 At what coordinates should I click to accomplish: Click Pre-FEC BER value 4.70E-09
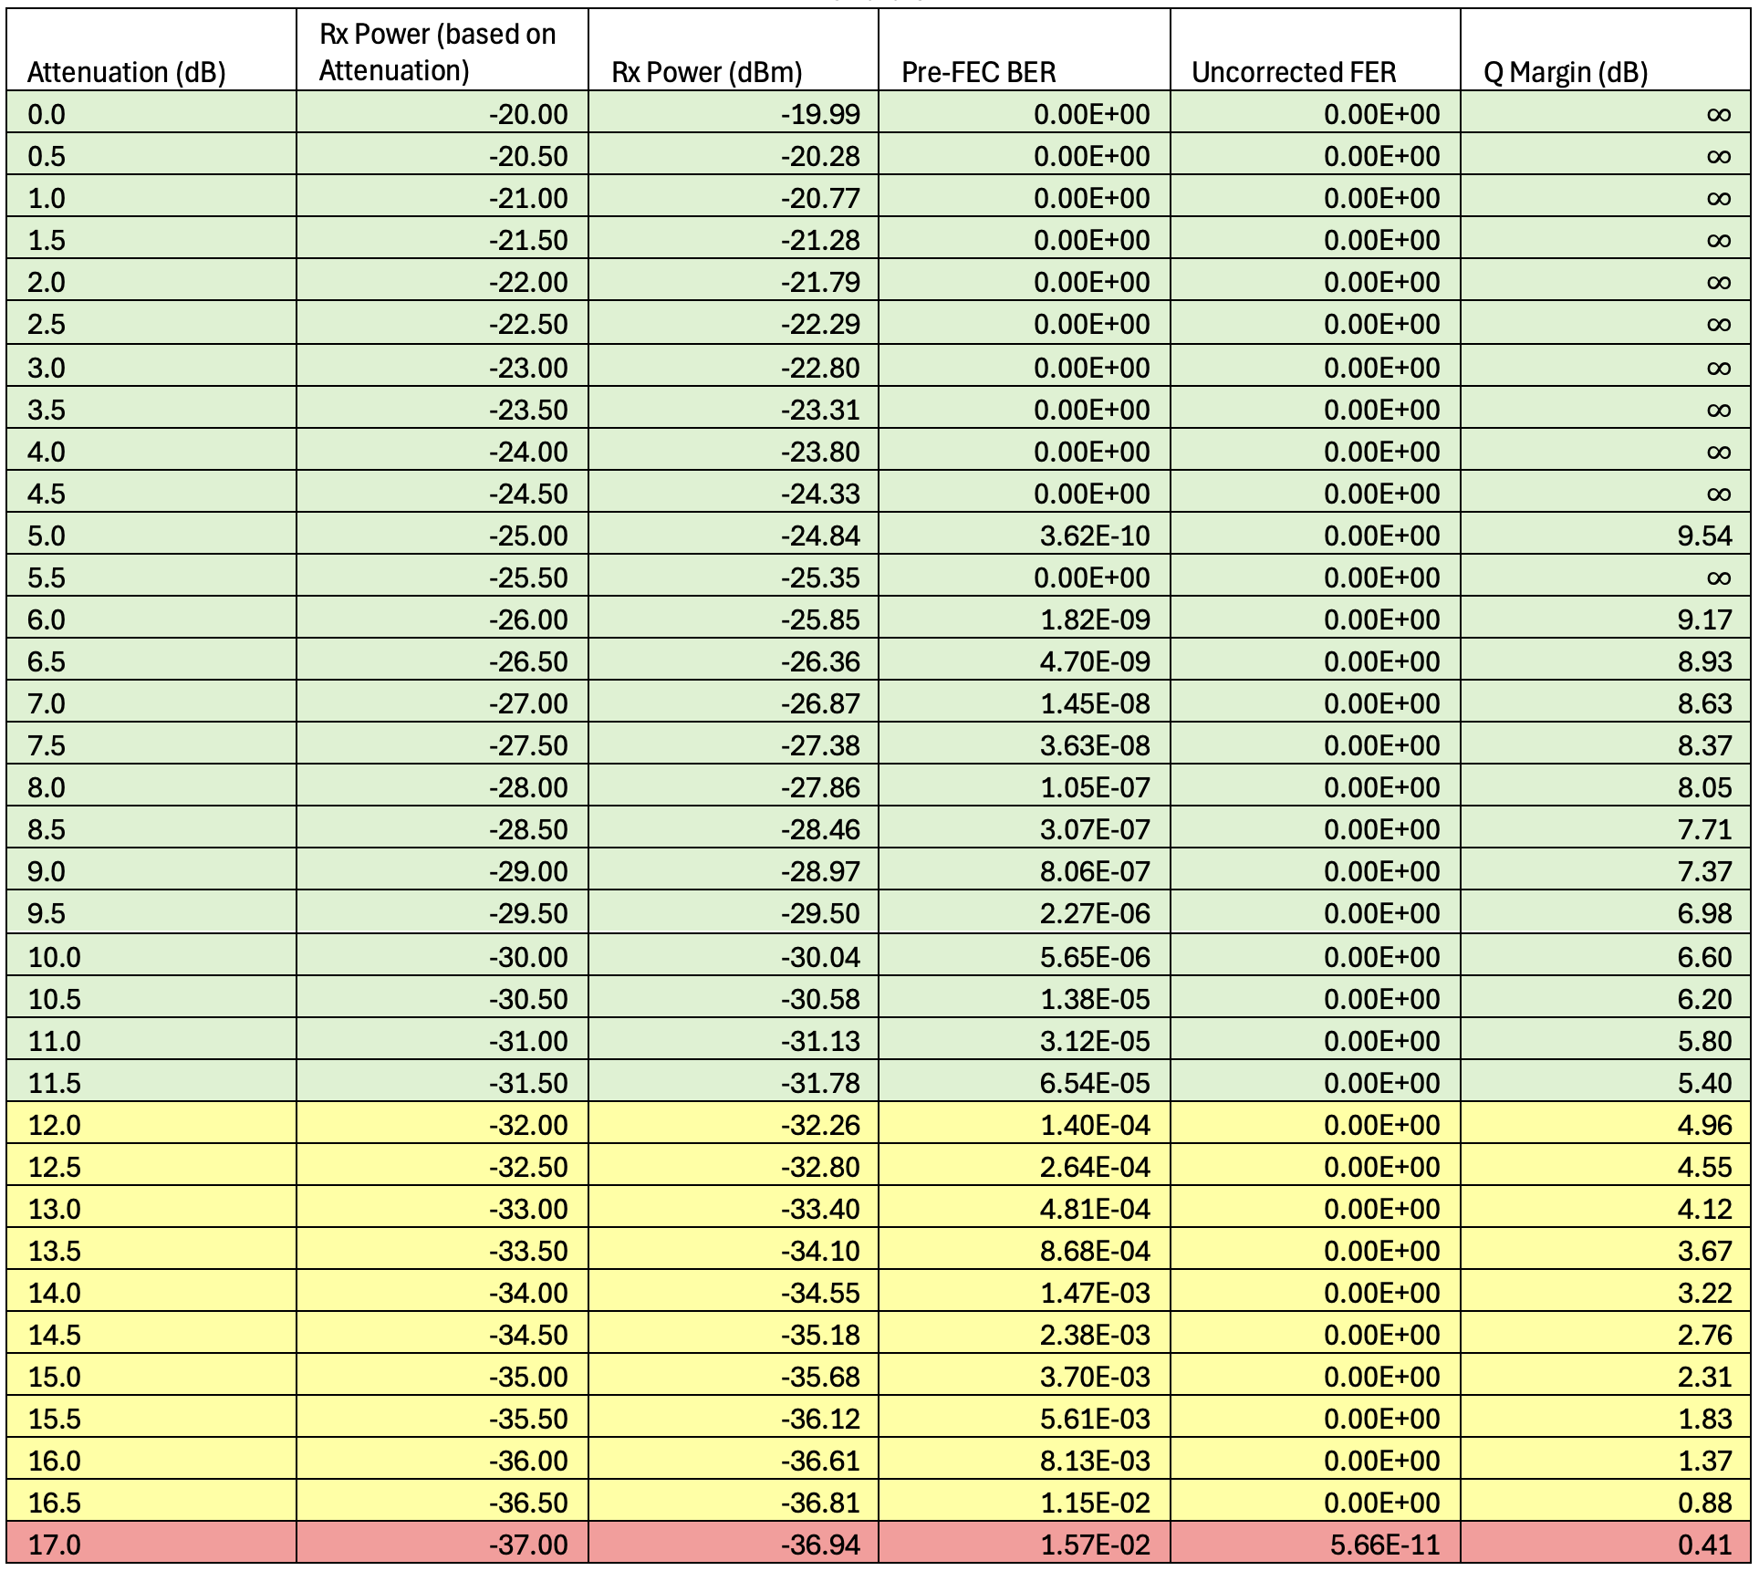tap(1025, 660)
